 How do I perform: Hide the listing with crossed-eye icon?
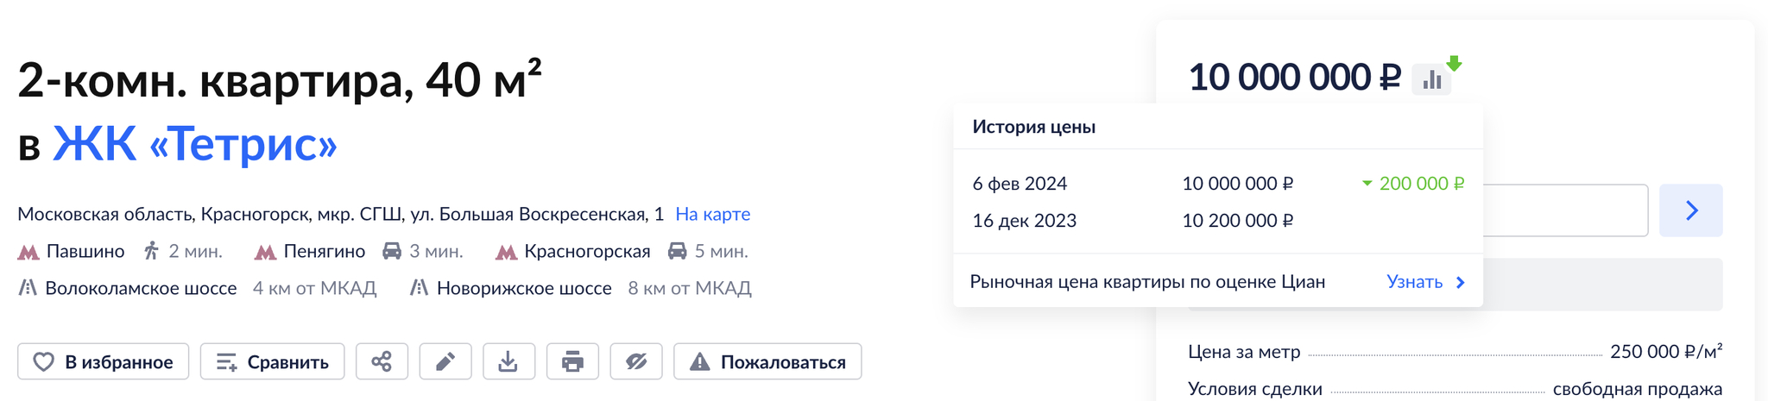pyautogui.click(x=636, y=361)
